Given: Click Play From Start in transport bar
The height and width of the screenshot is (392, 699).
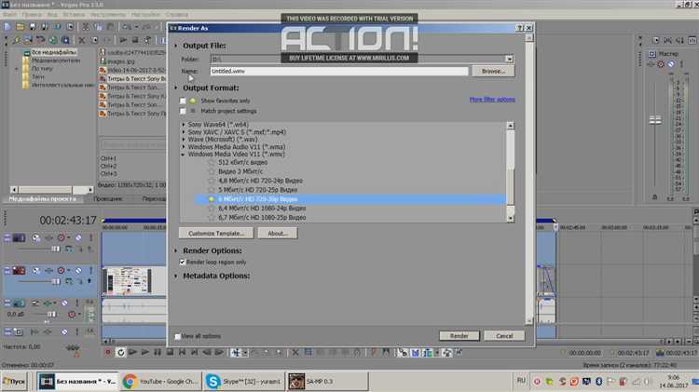Looking at the screenshot, I should tap(133, 352).
